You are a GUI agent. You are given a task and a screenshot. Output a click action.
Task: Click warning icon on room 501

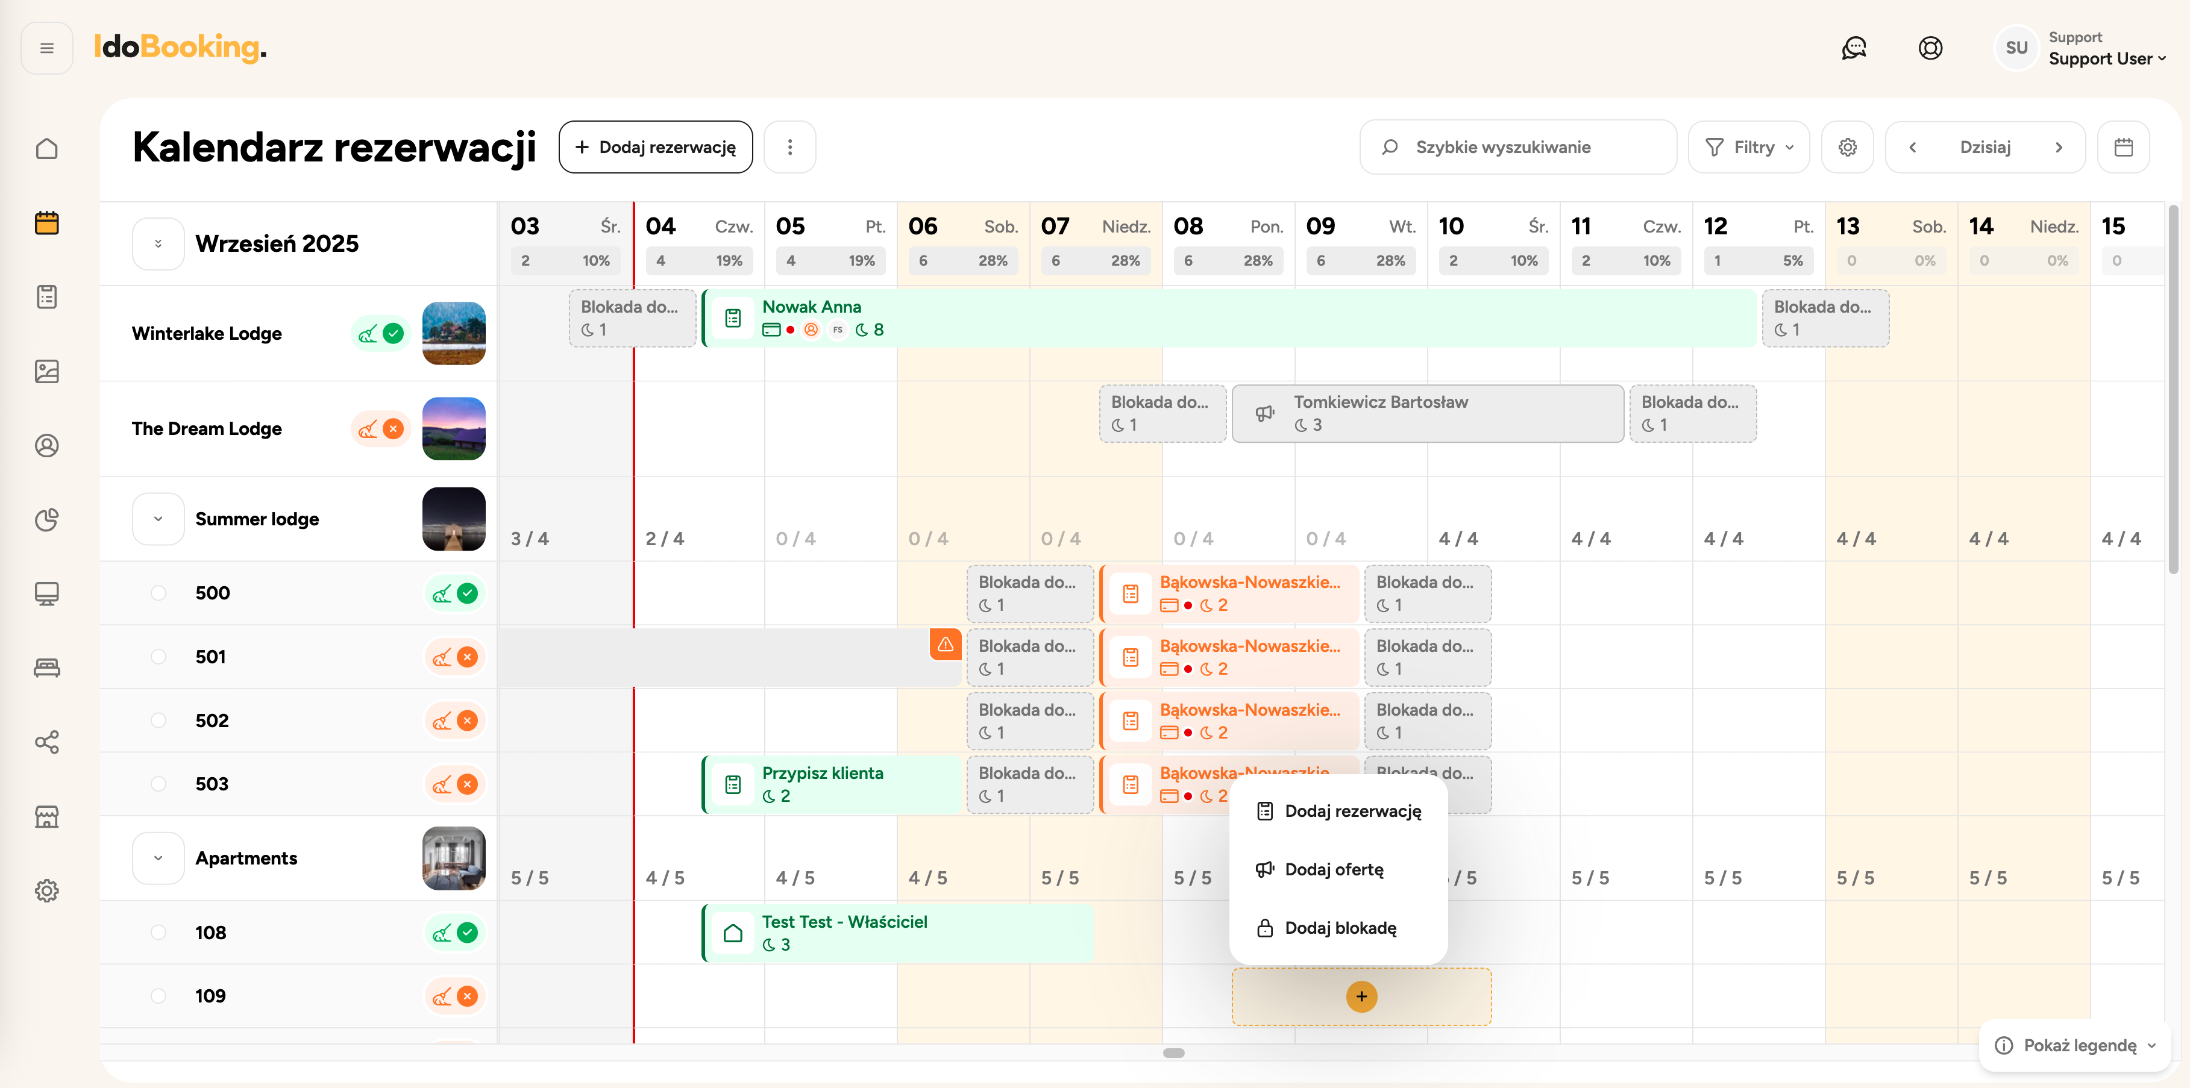pos(946,645)
